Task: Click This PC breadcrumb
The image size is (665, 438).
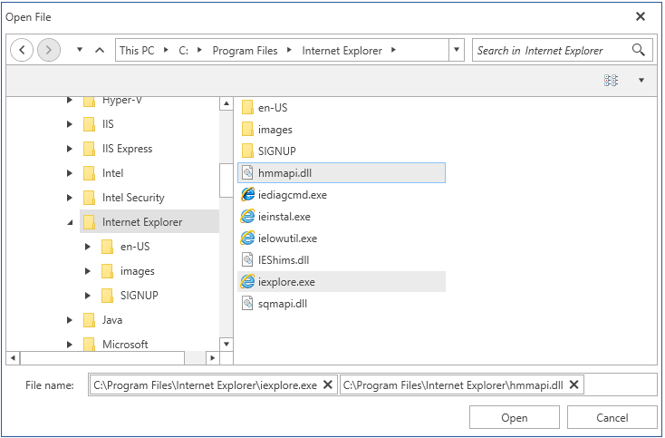Action: tap(137, 51)
